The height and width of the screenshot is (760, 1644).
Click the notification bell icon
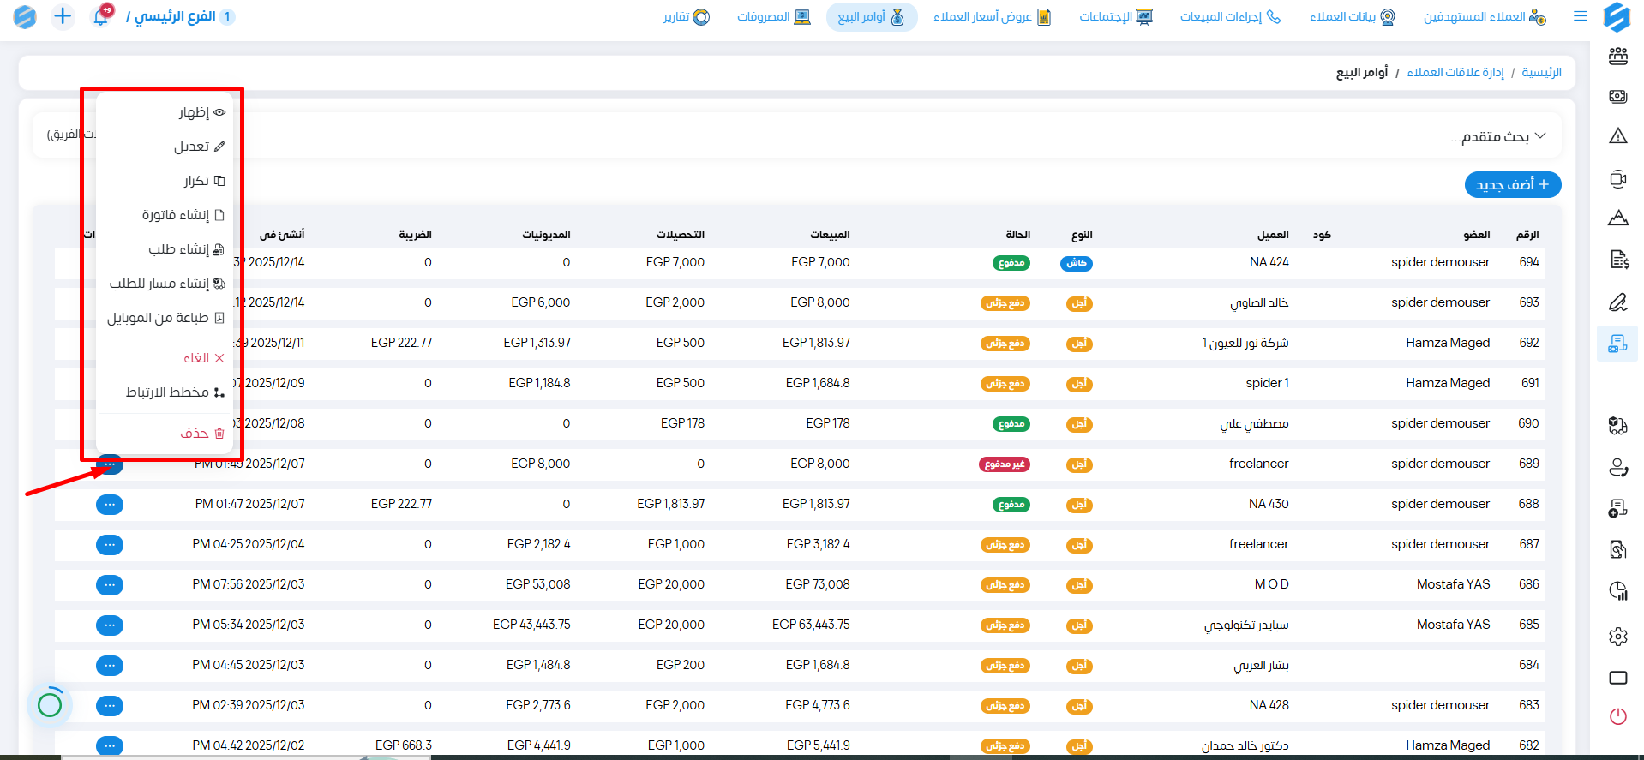coord(101,16)
